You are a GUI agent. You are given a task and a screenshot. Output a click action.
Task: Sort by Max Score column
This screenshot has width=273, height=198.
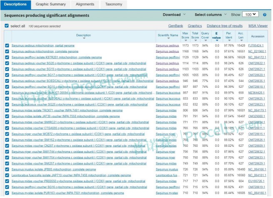[185, 37]
